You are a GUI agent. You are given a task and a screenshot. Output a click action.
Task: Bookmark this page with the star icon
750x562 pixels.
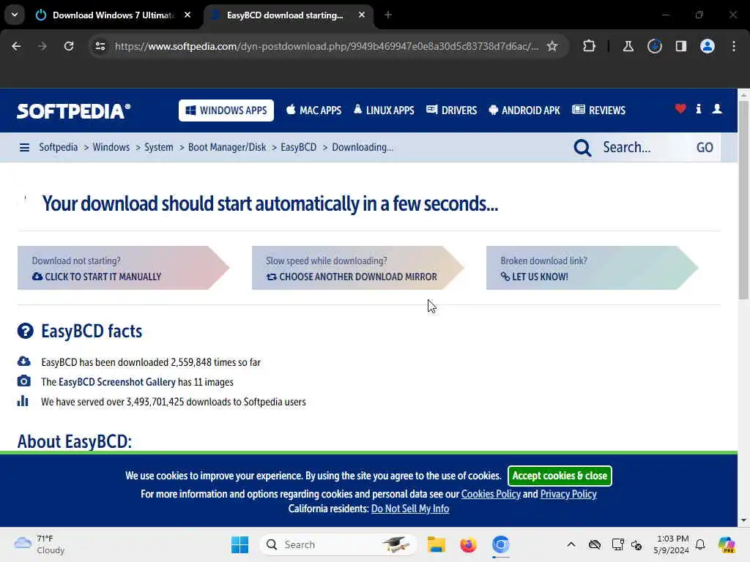(552, 46)
